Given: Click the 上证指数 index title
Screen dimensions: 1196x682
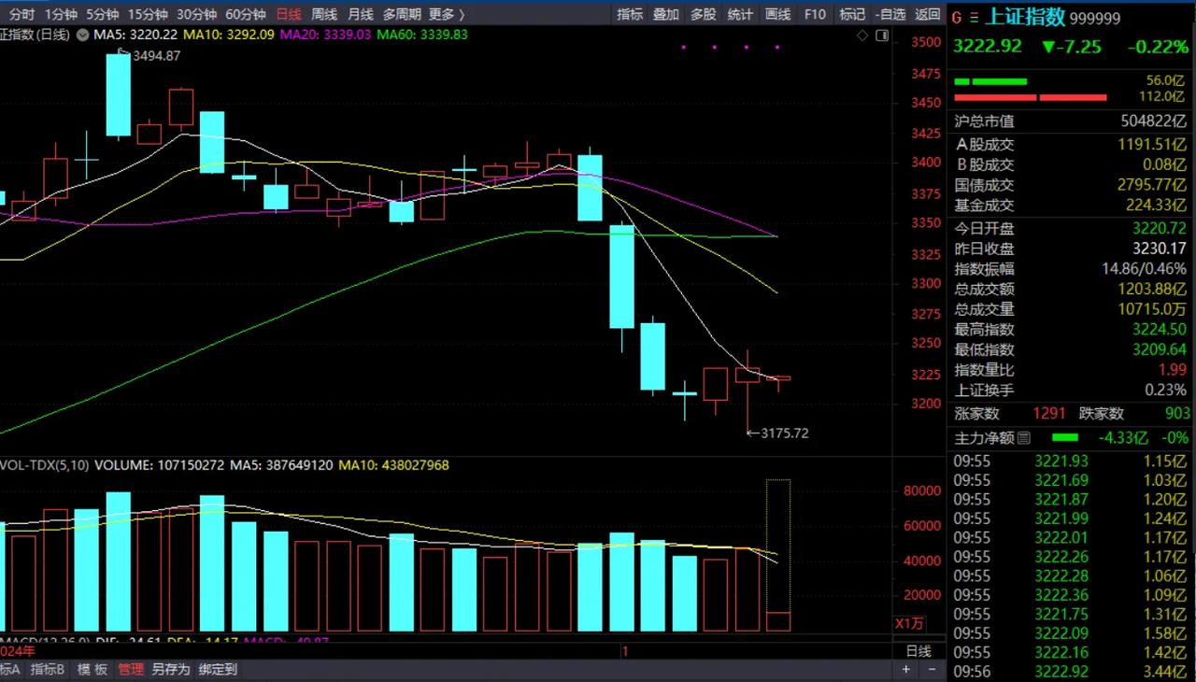Looking at the screenshot, I should 1024,17.
